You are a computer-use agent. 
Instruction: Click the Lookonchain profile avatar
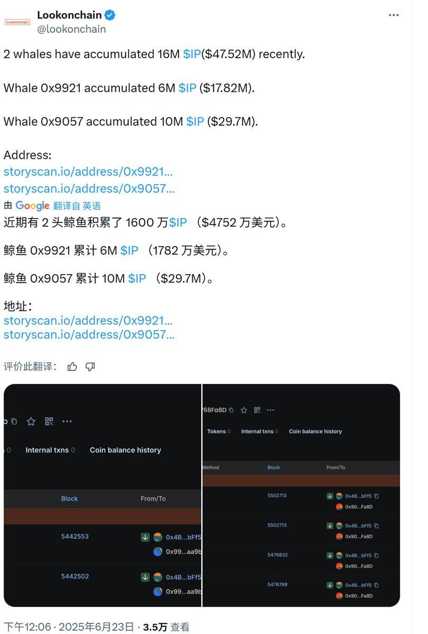coord(17,22)
